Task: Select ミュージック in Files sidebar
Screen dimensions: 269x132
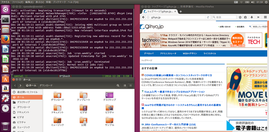Action: click(x=27, y=127)
